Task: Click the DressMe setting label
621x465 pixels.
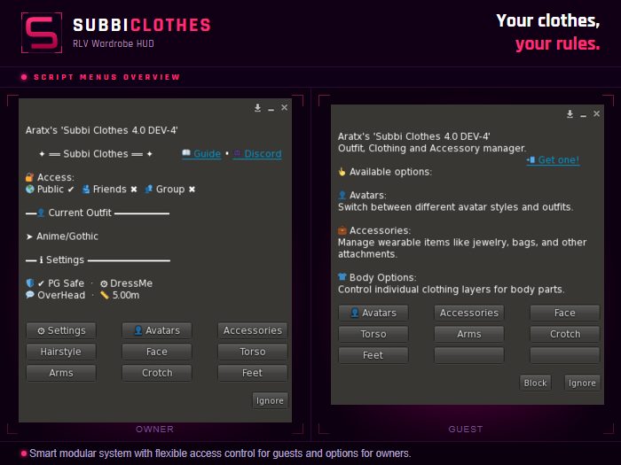Action: point(131,283)
